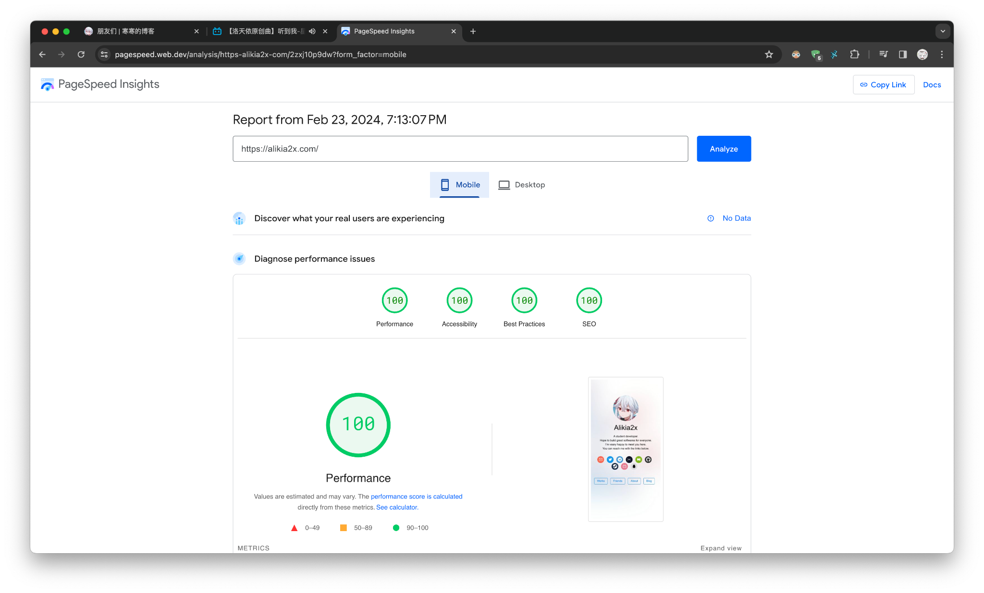Reload the current page
This screenshot has width=984, height=593.
tap(81, 55)
